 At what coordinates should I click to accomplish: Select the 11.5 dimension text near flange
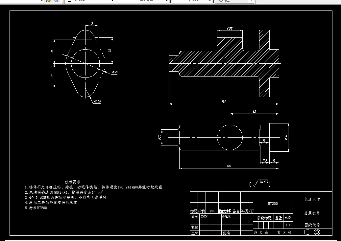[x=264, y=161]
